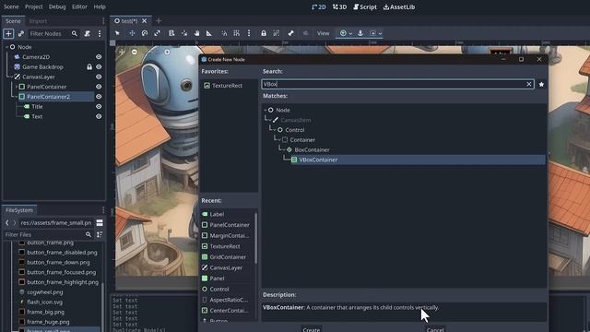Toggle favorite star for selected node type
Screen dimensions: 590x332
(x=541, y=84)
